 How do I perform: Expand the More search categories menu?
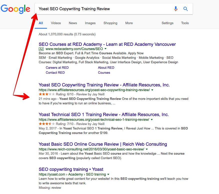coord(129,23)
